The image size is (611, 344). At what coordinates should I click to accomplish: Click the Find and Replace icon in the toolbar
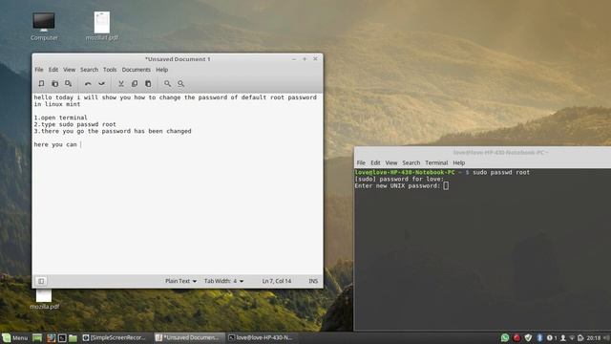[181, 83]
